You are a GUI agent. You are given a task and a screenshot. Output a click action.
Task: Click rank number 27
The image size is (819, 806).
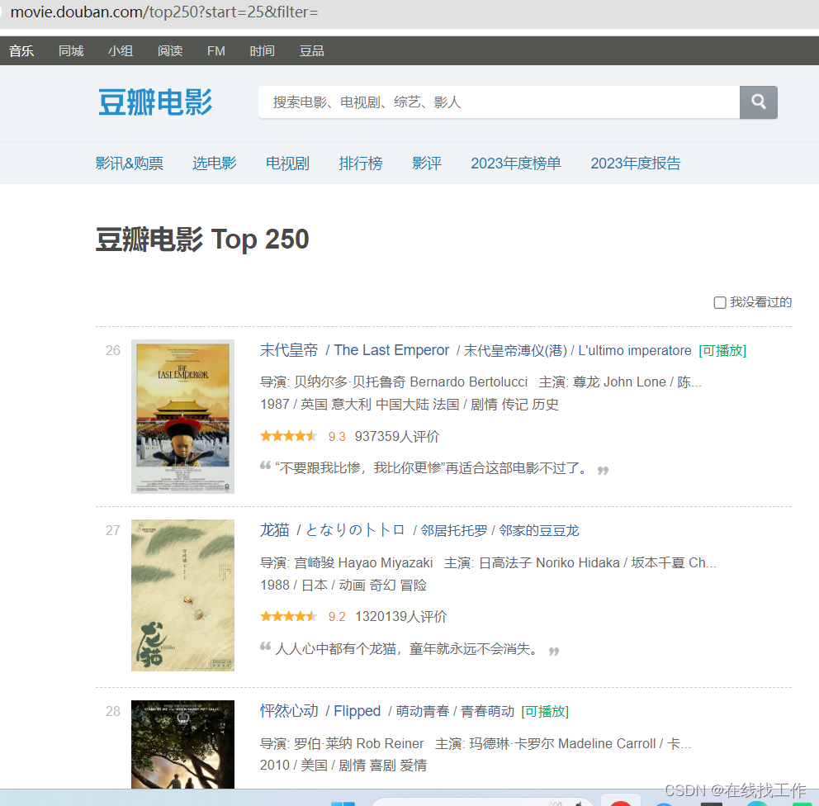pyautogui.click(x=113, y=530)
